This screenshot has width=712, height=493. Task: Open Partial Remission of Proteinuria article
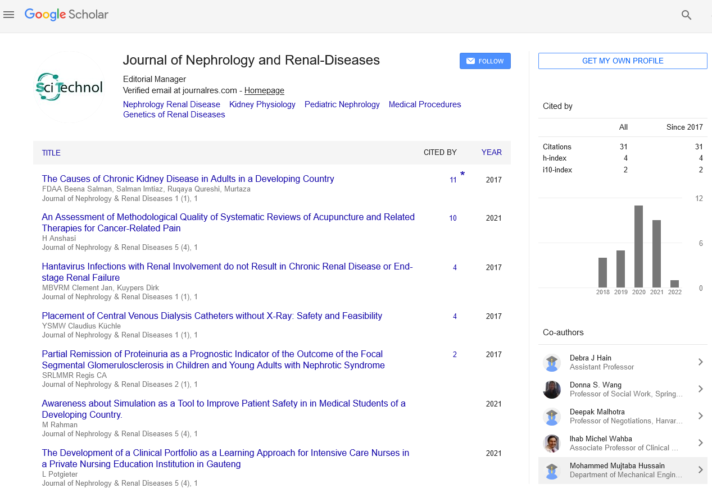point(213,359)
